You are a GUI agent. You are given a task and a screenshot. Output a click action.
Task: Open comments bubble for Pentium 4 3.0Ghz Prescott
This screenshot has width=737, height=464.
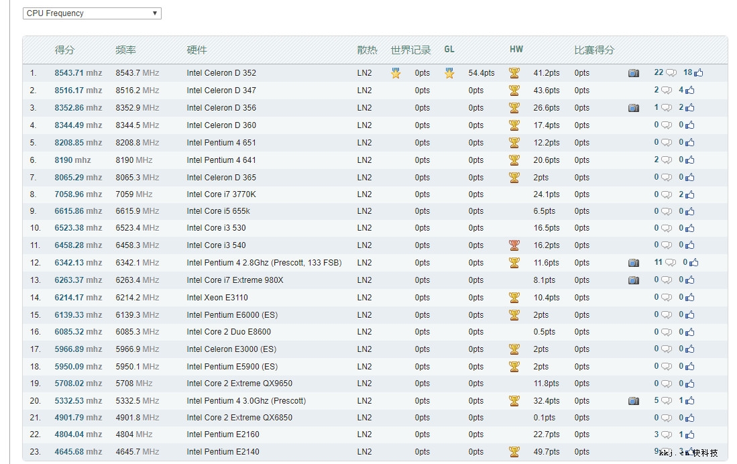pos(667,400)
